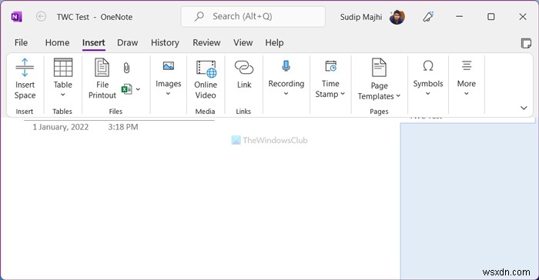This screenshot has height=280, width=539.
Task: Open the Review tab
Action: (x=206, y=42)
